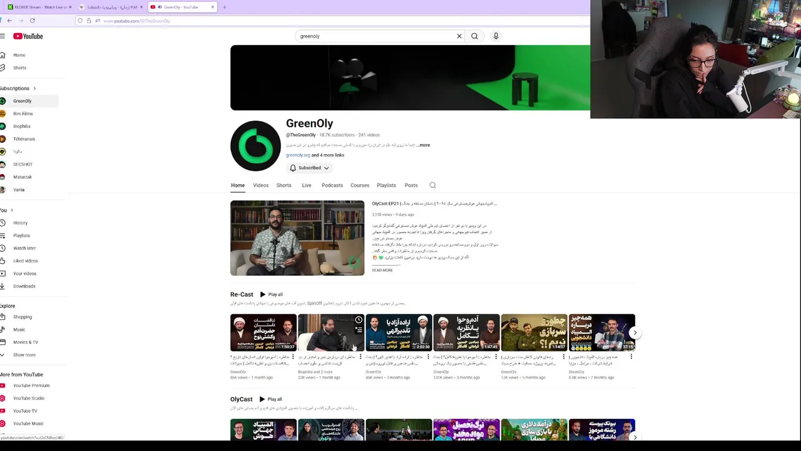Open the Re-Cast video thumbnail with 1:14:37
This screenshot has height=451, width=801.
click(x=534, y=333)
